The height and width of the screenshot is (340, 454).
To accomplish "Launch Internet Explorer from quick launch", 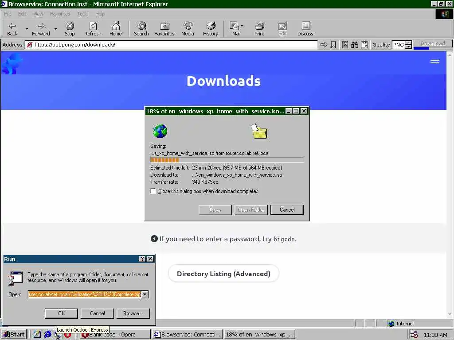I will (x=47, y=335).
